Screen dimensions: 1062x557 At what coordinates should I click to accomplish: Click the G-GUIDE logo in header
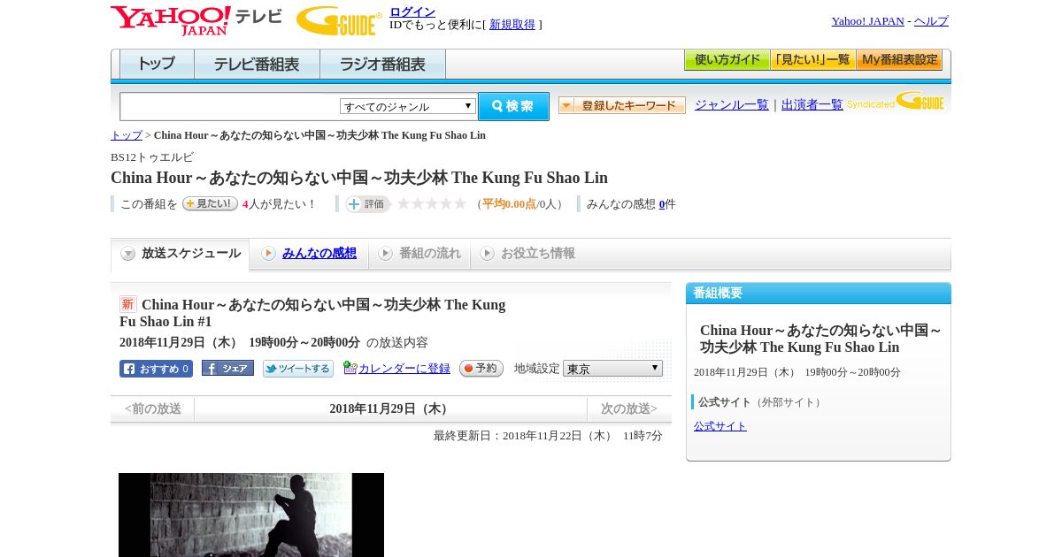(339, 20)
